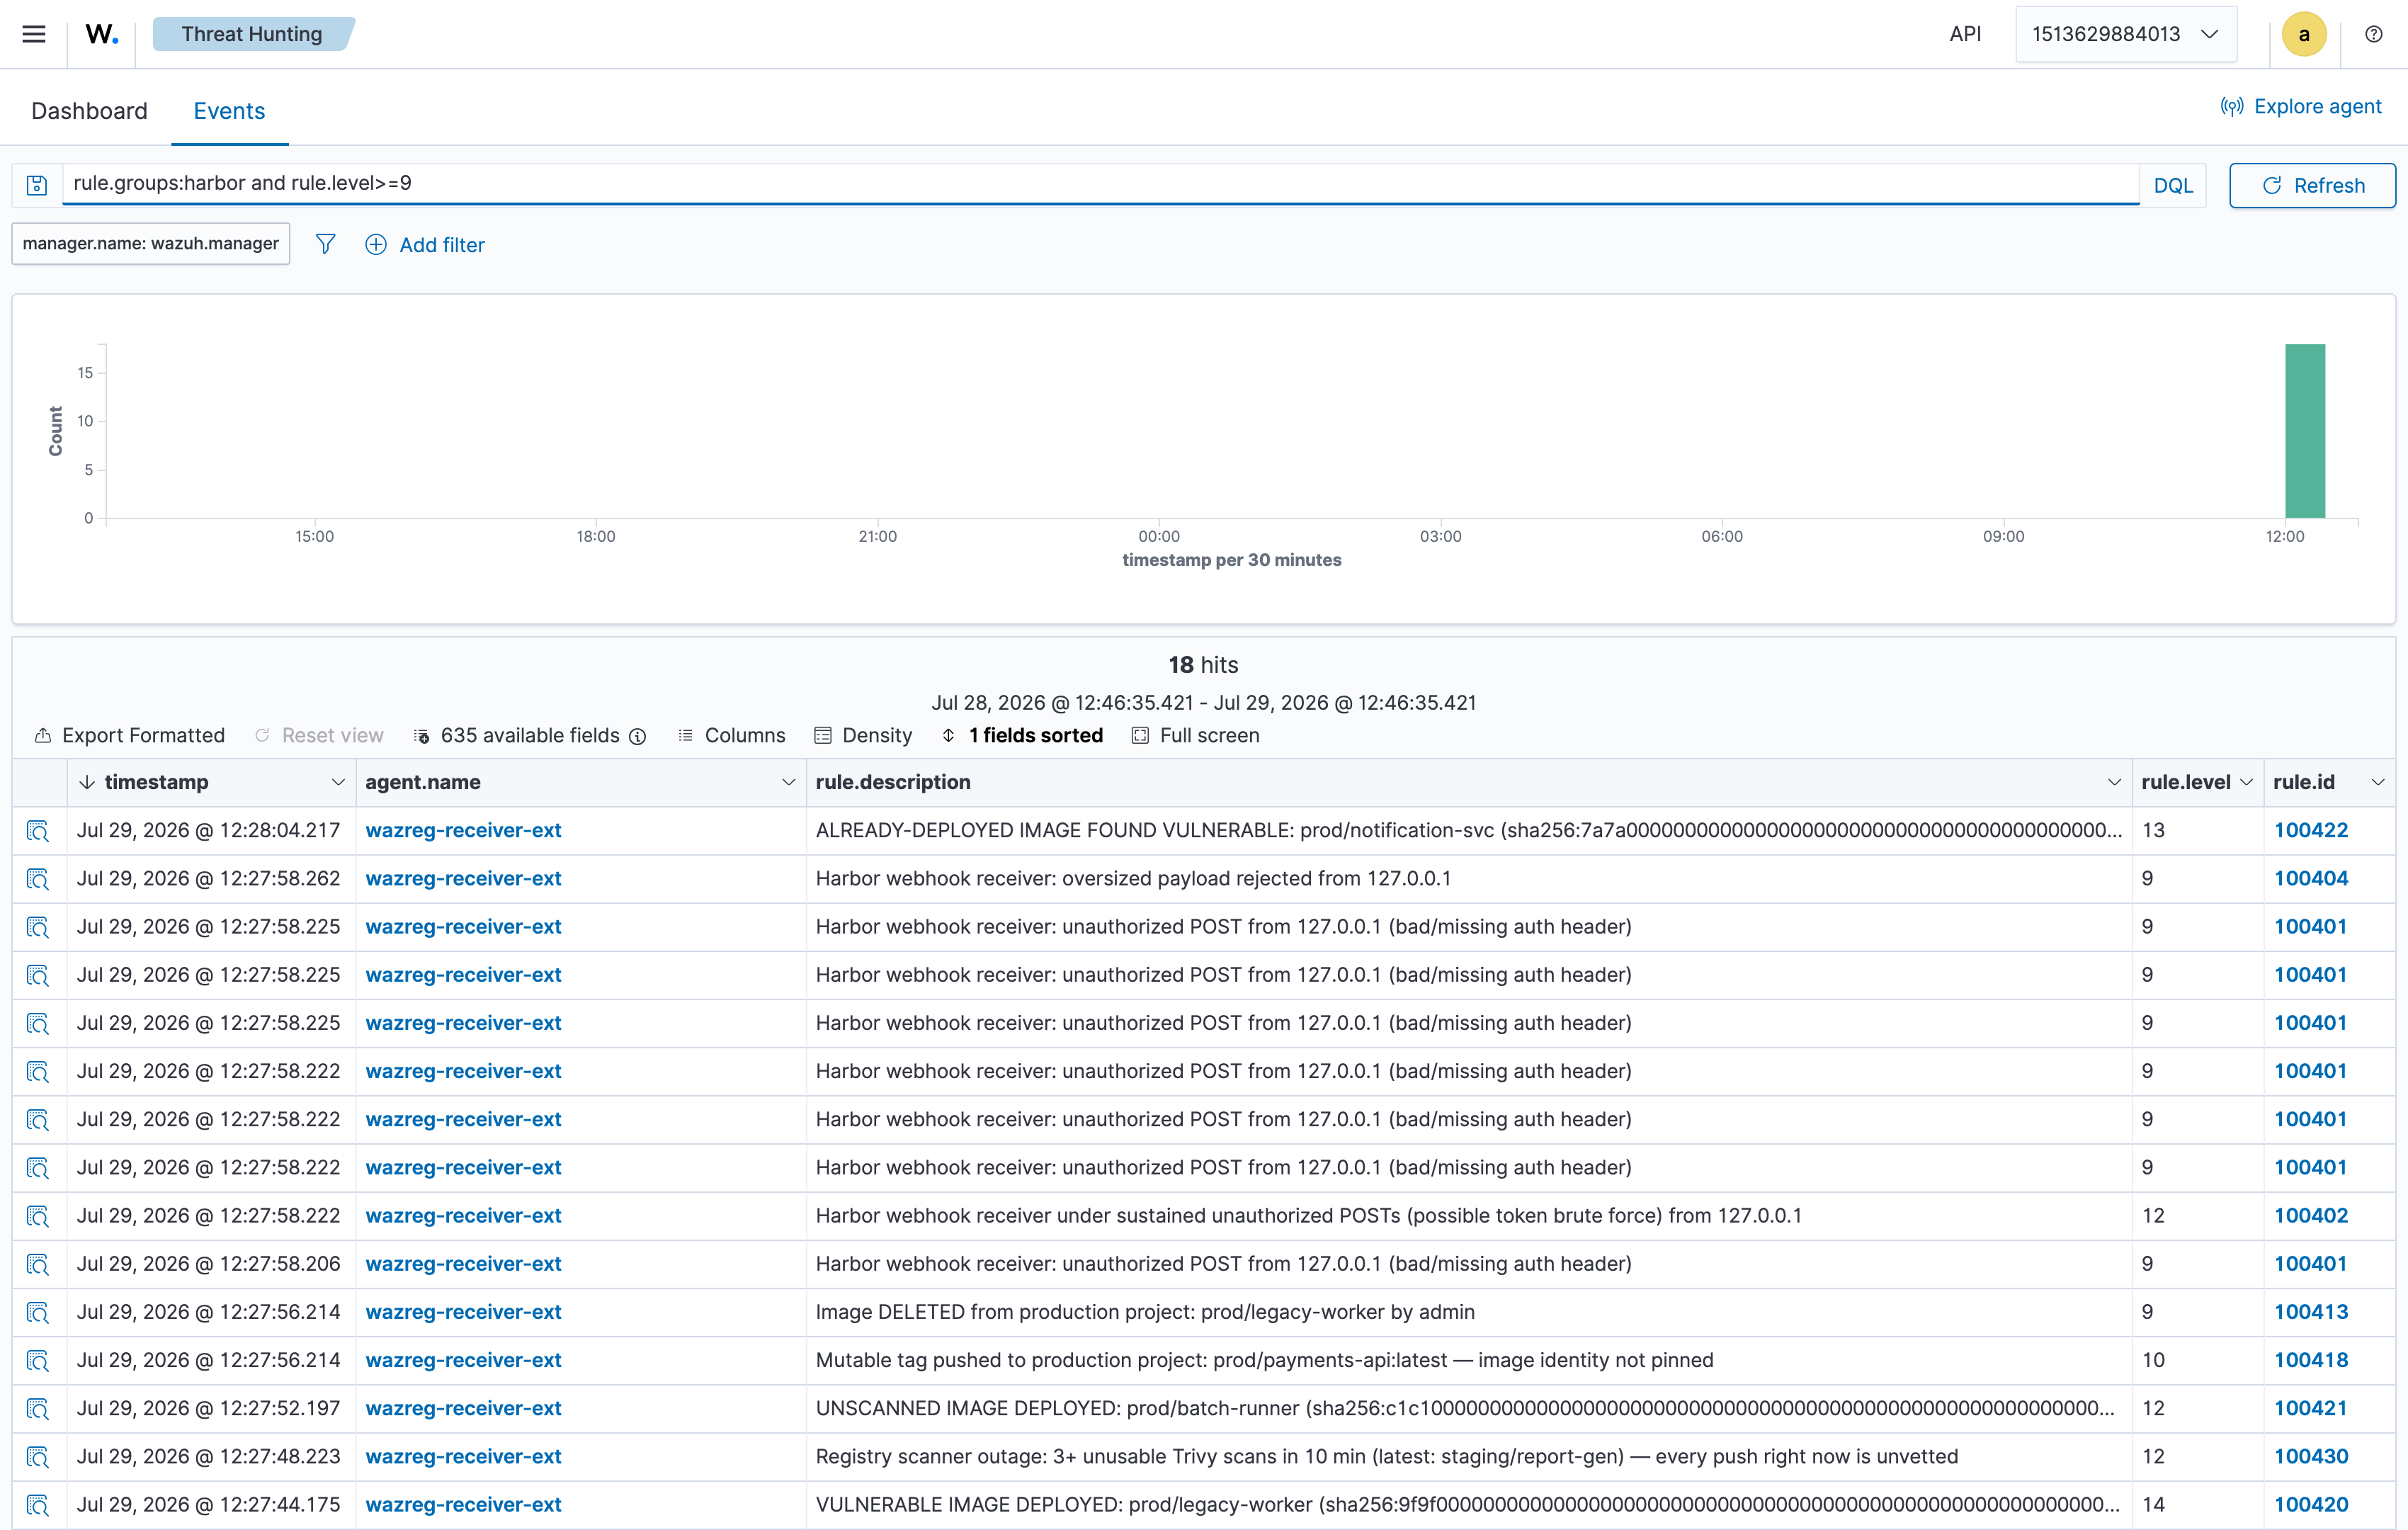Click rule level 13 cell

coord(2198,830)
